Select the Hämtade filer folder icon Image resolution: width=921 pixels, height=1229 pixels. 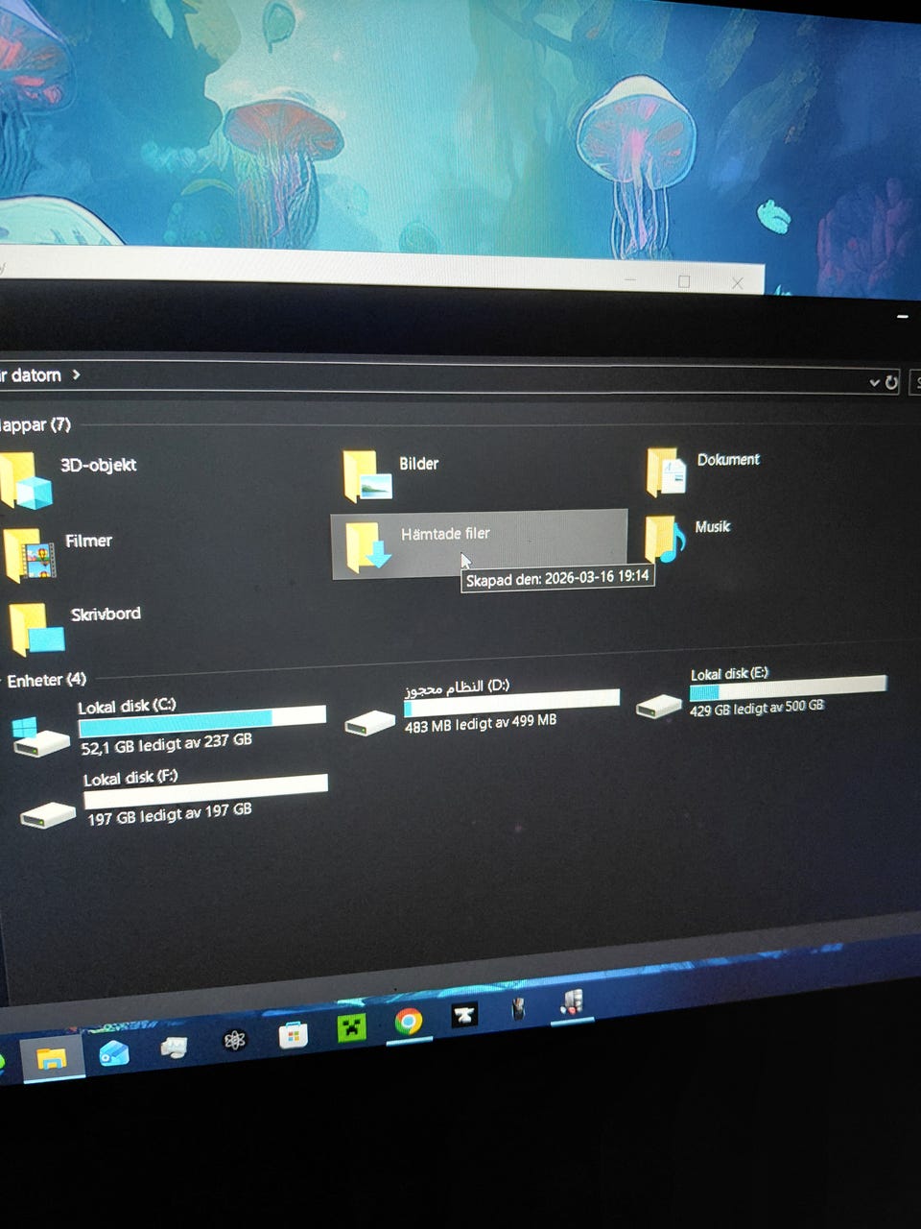pyautogui.click(x=367, y=547)
